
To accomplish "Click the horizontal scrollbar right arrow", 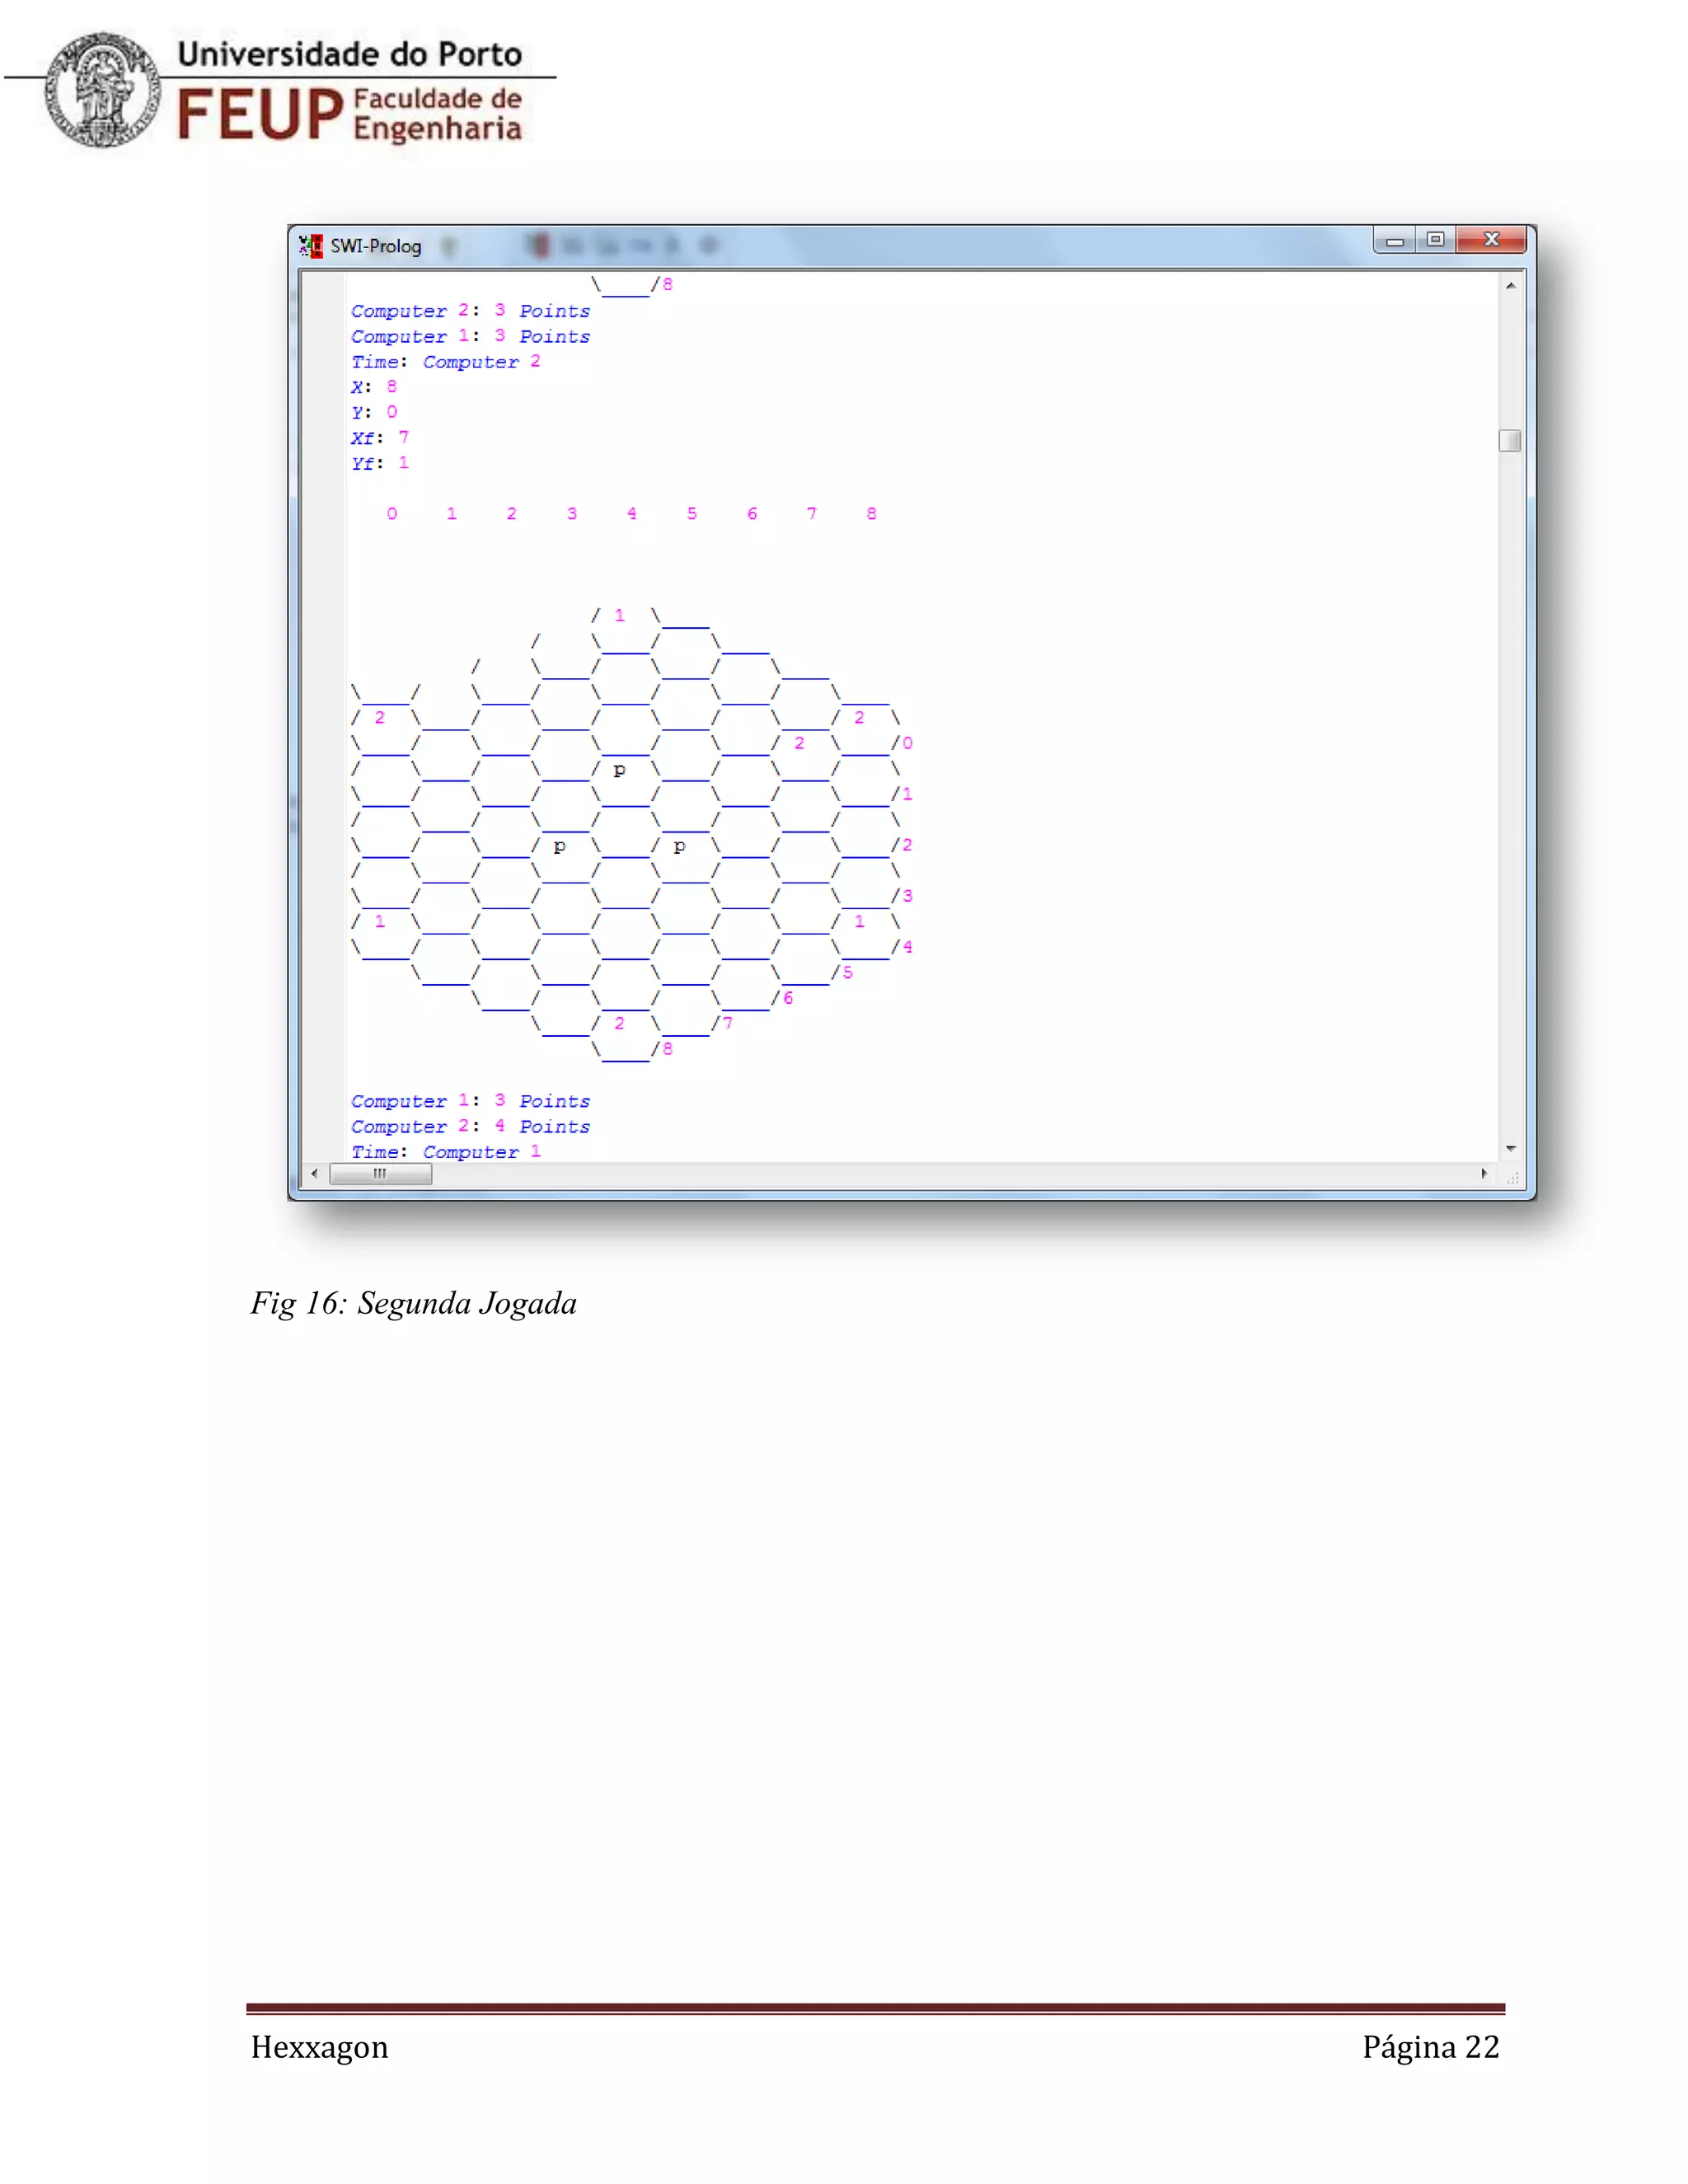I will tap(1483, 1174).
